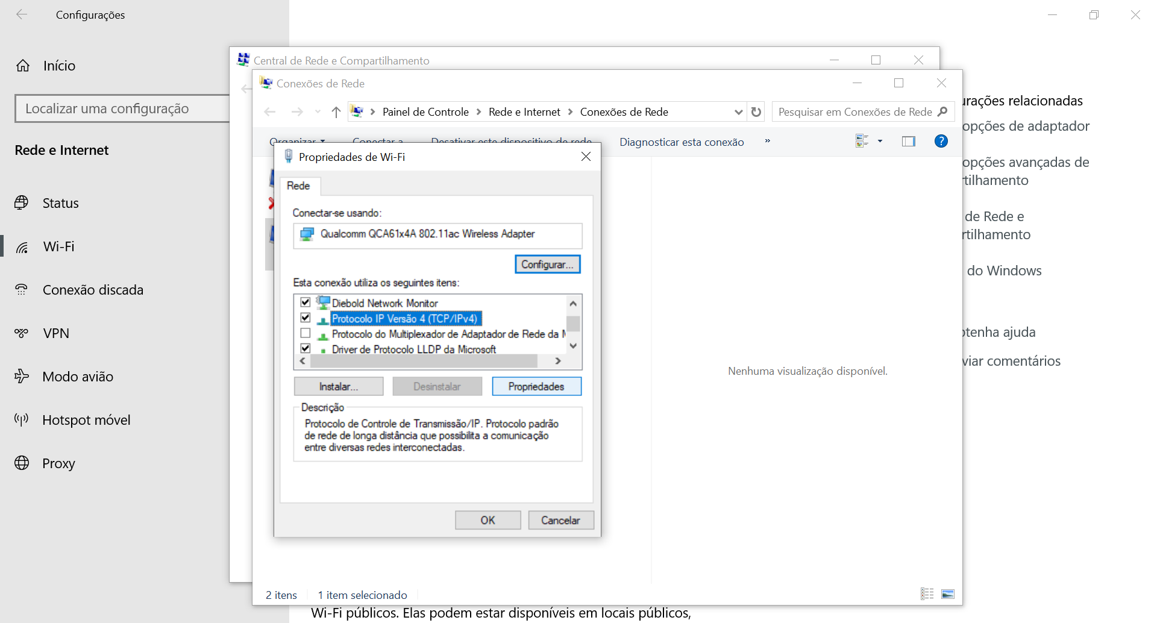The image size is (1157, 623).
Task: Switch to details view in status bar
Action: (927, 594)
